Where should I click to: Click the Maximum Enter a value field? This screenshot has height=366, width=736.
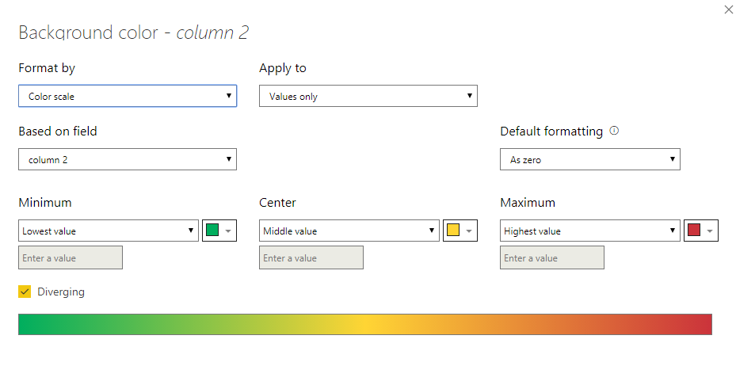(x=552, y=257)
